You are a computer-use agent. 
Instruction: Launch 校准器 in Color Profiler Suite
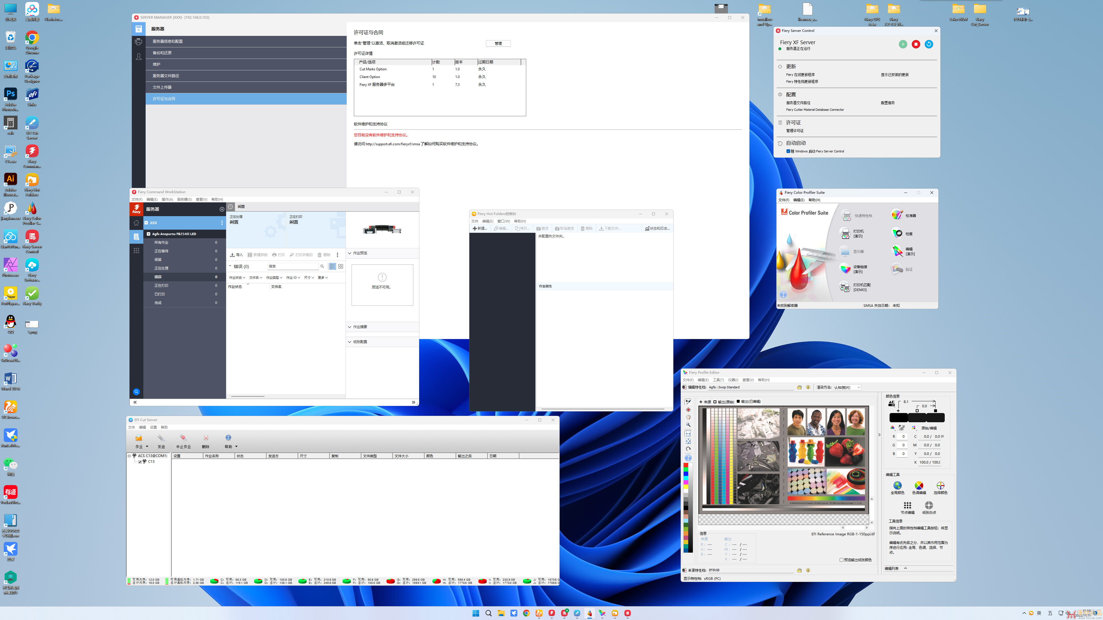point(904,215)
